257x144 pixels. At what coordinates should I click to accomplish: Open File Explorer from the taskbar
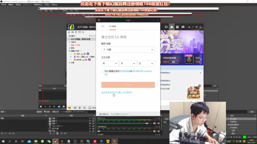click(x=36, y=141)
